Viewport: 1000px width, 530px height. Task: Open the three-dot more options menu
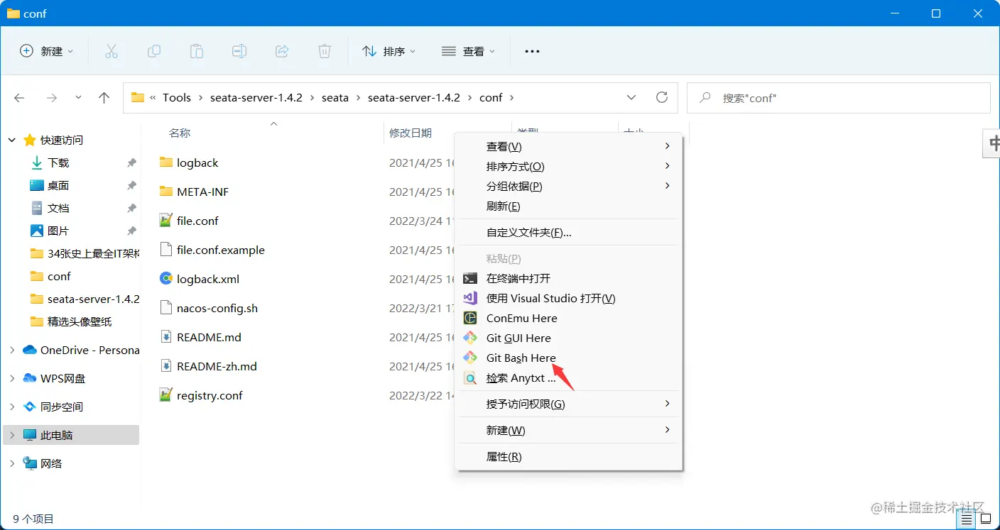pyautogui.click(x=532, y=51)
